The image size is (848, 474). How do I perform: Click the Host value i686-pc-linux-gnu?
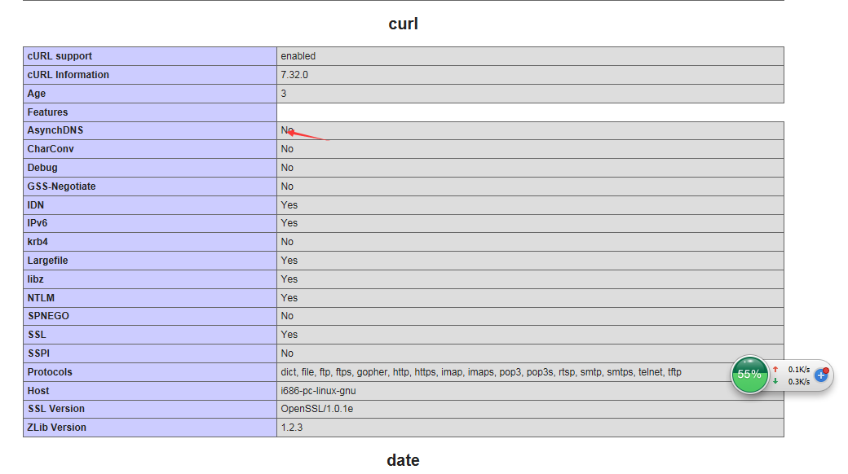pos(318,391)
